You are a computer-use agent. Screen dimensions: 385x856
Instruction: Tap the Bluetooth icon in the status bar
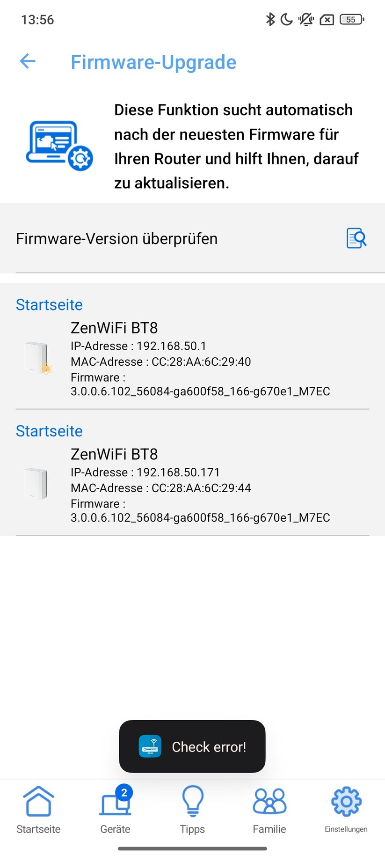[x=270, y=19]
